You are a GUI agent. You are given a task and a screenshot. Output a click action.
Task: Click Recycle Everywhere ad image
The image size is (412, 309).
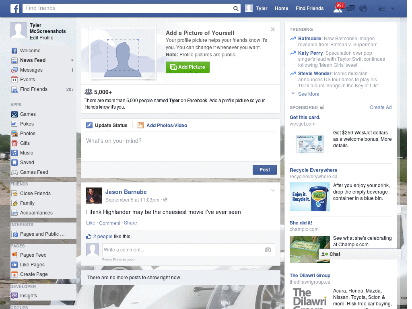click(309, 197)
